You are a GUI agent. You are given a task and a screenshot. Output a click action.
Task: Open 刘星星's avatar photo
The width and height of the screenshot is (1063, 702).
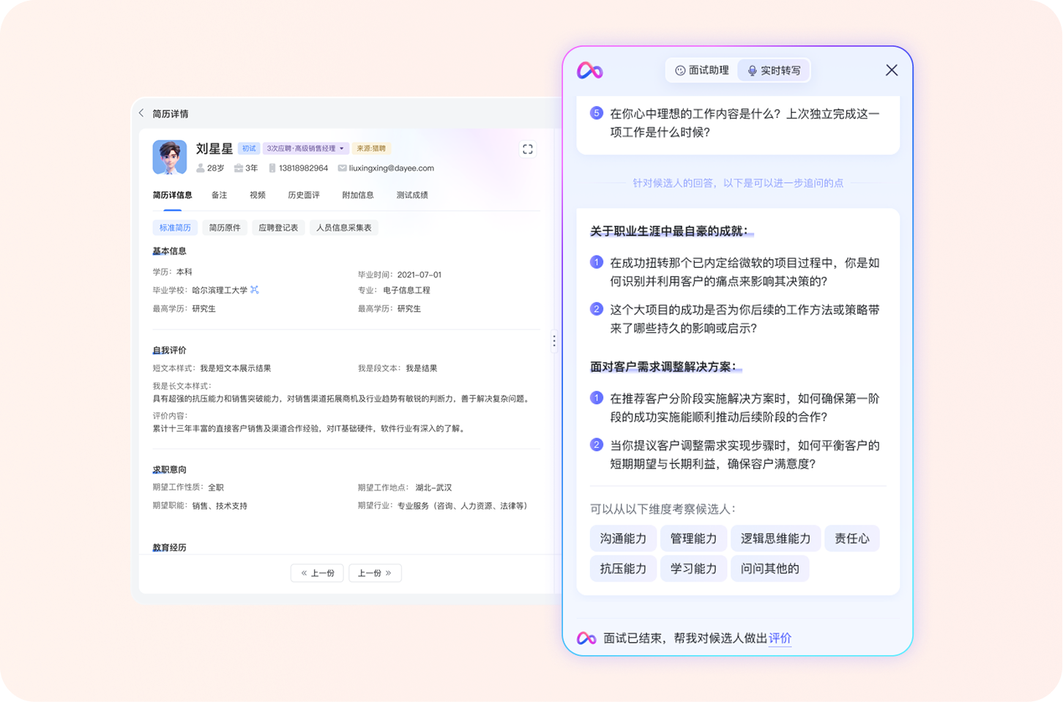tap(170, 157)
